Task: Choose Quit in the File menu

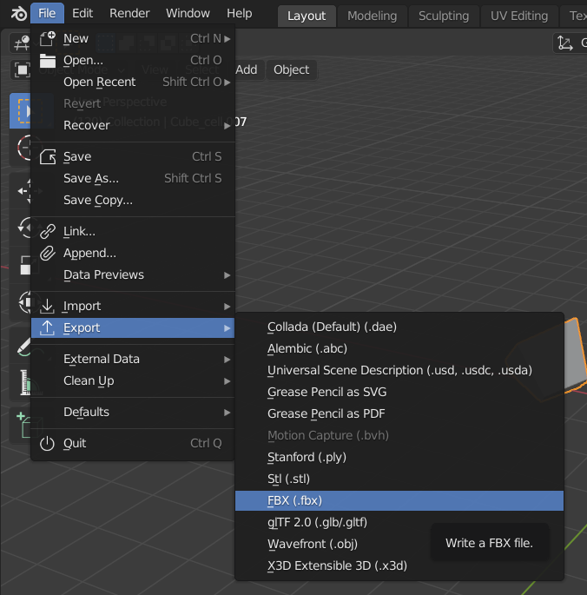Action: 133,443
